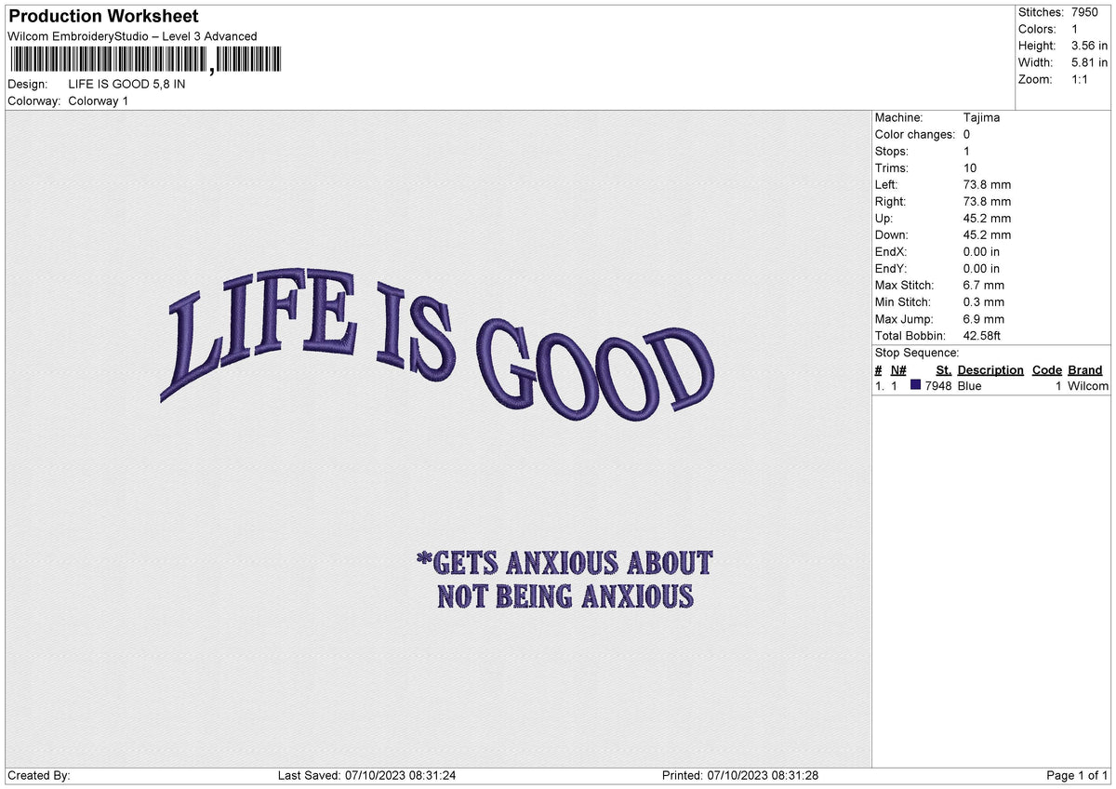Screen dimensions: 1116x789
Task: Select the Colors value 1
Action: 1075,29
